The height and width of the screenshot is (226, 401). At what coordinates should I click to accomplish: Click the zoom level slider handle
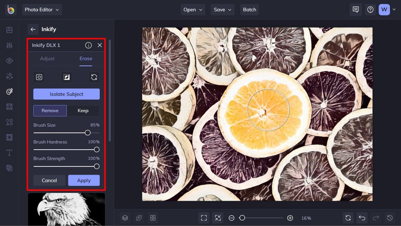(242, 218)
